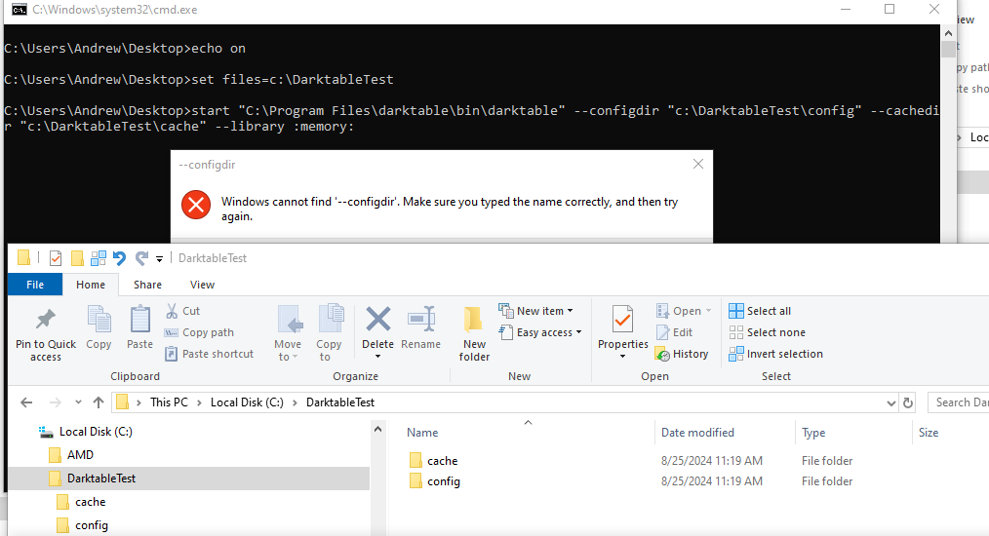Image resolution: width=989 pixels, height=536 pixels.
Task: Click Pin to Quick access icon
Action: [45, 321]
